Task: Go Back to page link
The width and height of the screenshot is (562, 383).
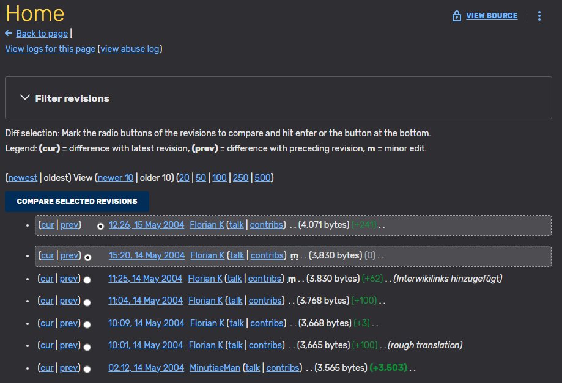Action: (x=42, y=33)
